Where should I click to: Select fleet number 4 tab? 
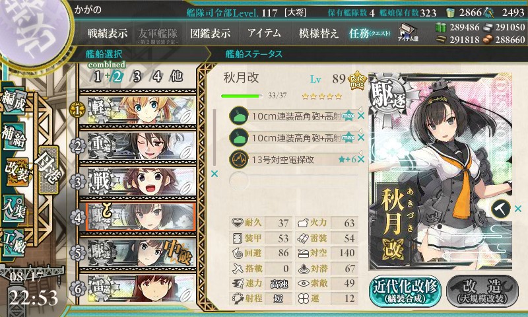(x=157, y=77)
